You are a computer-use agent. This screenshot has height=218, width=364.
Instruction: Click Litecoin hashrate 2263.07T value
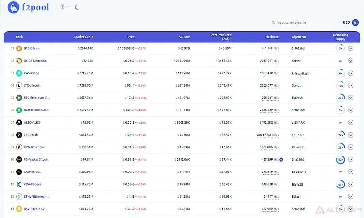[x=269, y=85]
